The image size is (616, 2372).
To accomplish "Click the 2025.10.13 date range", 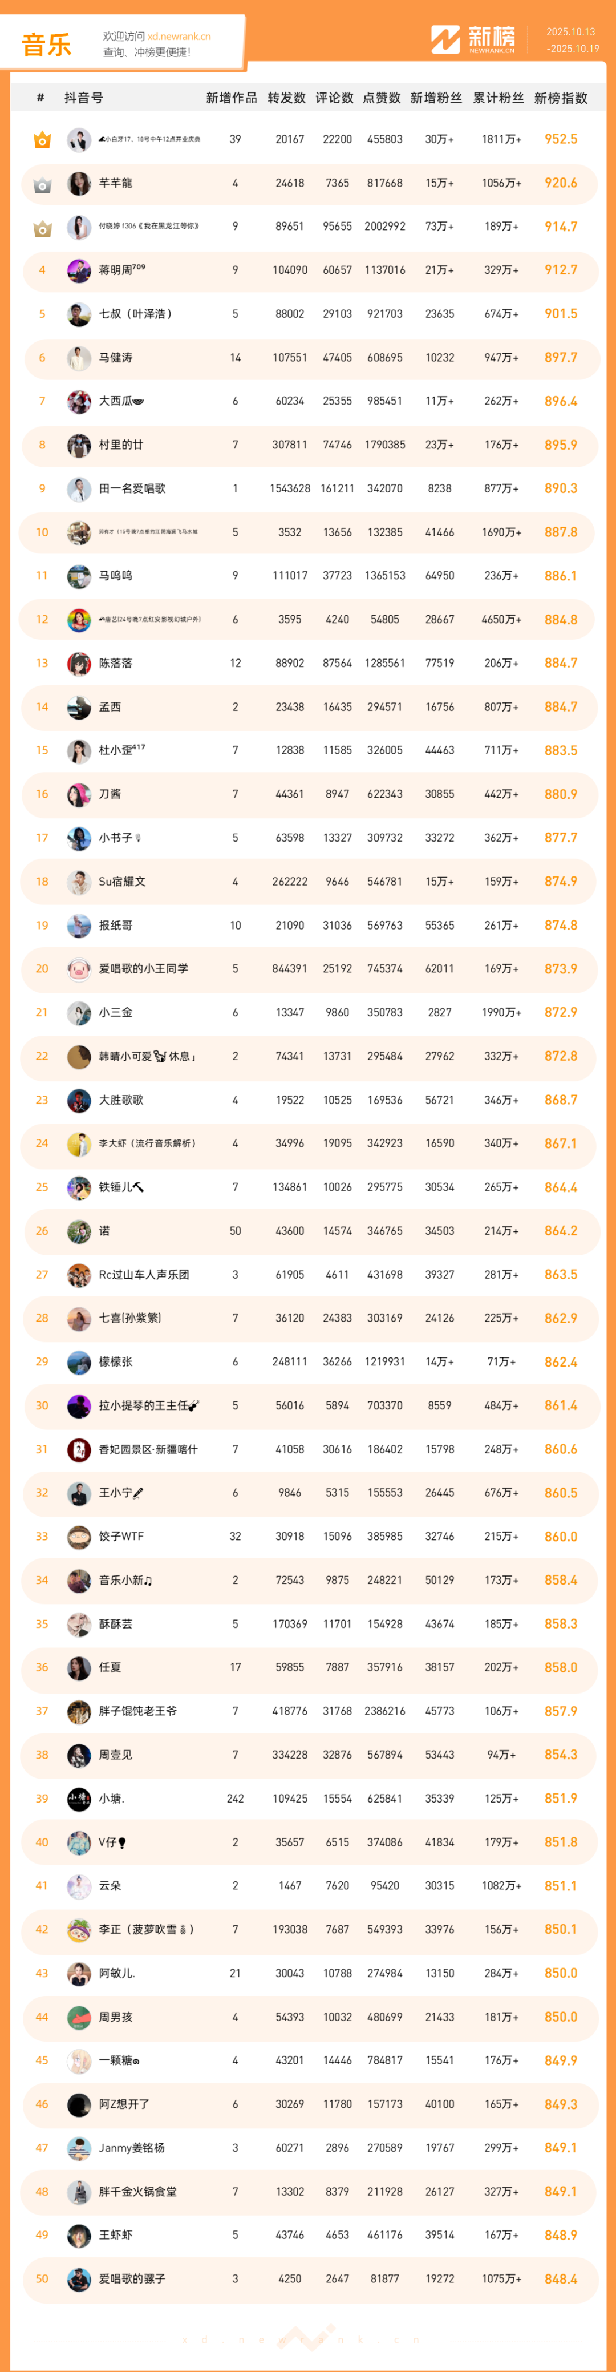I will tap(571, 32).
